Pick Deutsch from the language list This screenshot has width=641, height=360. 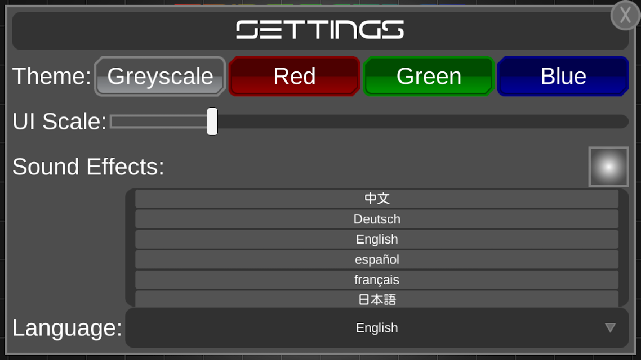point(377,219)
